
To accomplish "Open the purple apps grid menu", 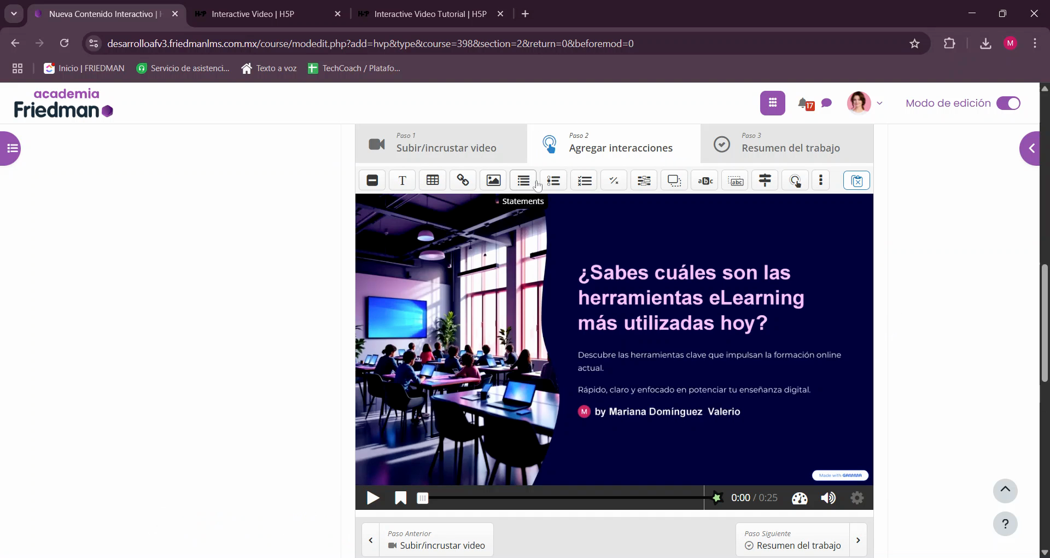I will point(773,103).
